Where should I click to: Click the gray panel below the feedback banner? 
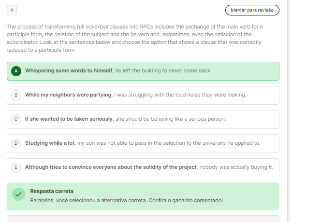click(143, 219)
